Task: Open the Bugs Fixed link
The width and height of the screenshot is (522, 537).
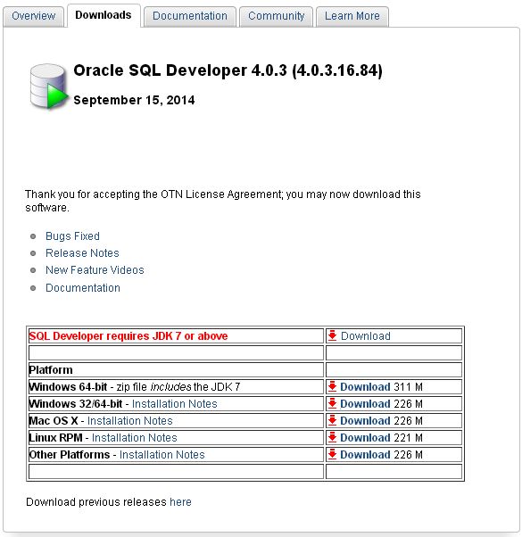Action: coord(72,236)
